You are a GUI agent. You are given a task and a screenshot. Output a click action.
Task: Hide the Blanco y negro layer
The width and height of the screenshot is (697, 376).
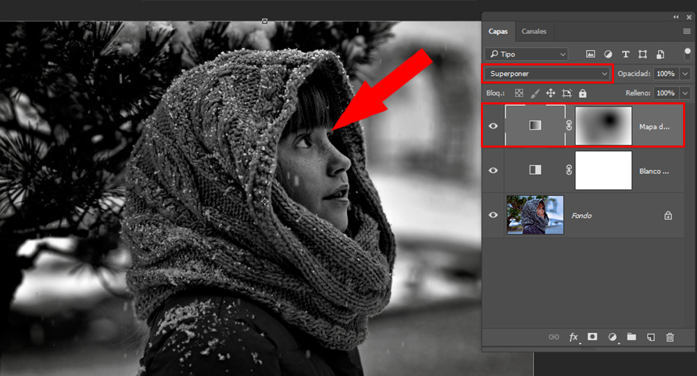(x=493, y=171)
